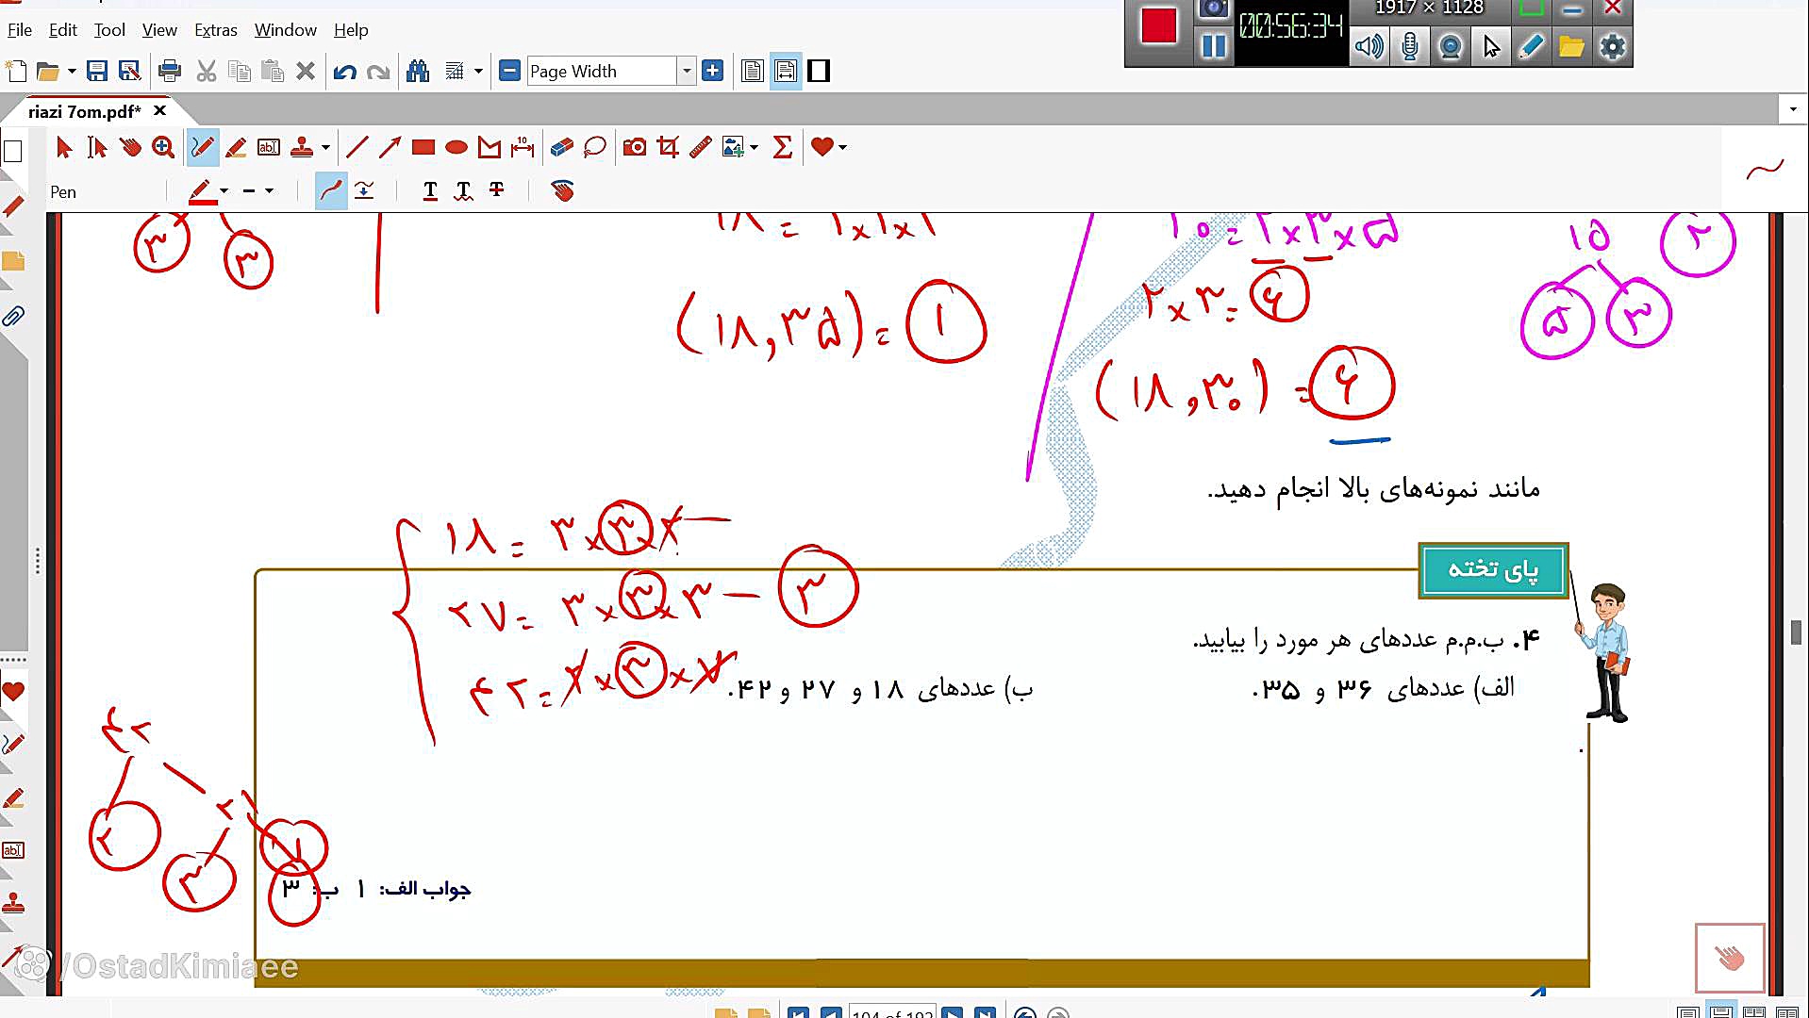The width and height of the screenshot is (1809, 1018).
Task: Open the View menu
Action: [x=159, y=30]
